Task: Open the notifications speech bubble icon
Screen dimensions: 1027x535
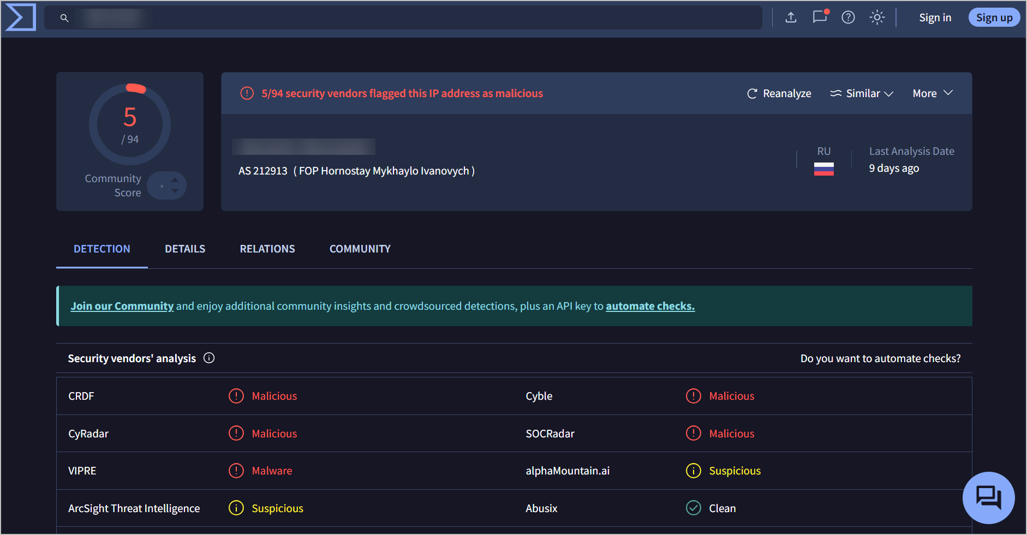Action: [x=820, y=17]
